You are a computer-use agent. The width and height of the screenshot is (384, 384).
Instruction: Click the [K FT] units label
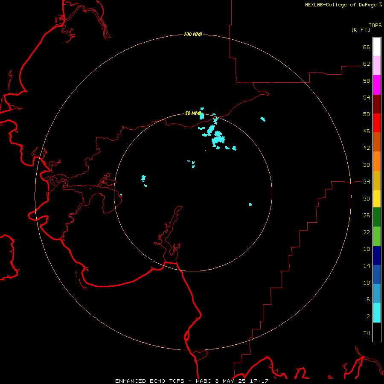click(361, 29)
